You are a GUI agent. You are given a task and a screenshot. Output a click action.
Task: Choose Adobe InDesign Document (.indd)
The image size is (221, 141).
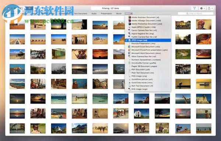(x=148, y=21)
